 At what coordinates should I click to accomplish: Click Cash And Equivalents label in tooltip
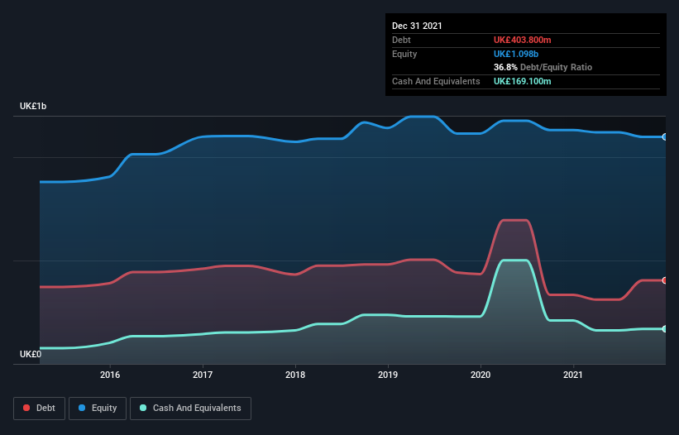tap(436, 81)
